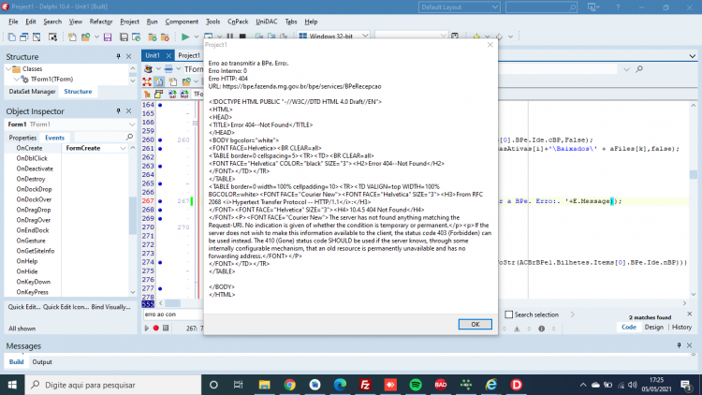The image size is (702, 395).
Task: Click the Save All toolbar icon
Action: click(124, 37)
